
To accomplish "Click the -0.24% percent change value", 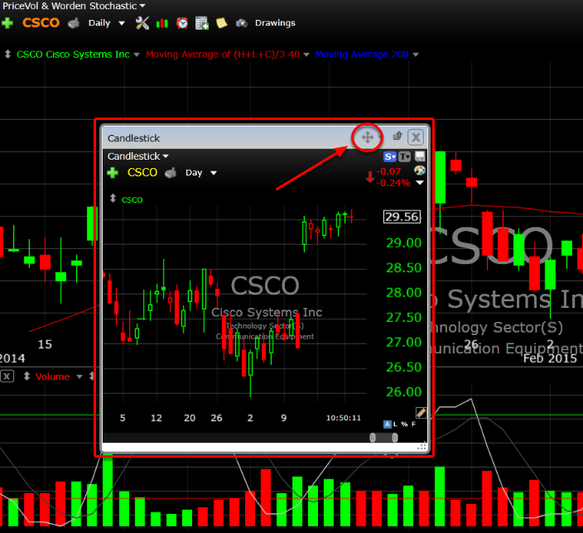I will coord(393,183).
